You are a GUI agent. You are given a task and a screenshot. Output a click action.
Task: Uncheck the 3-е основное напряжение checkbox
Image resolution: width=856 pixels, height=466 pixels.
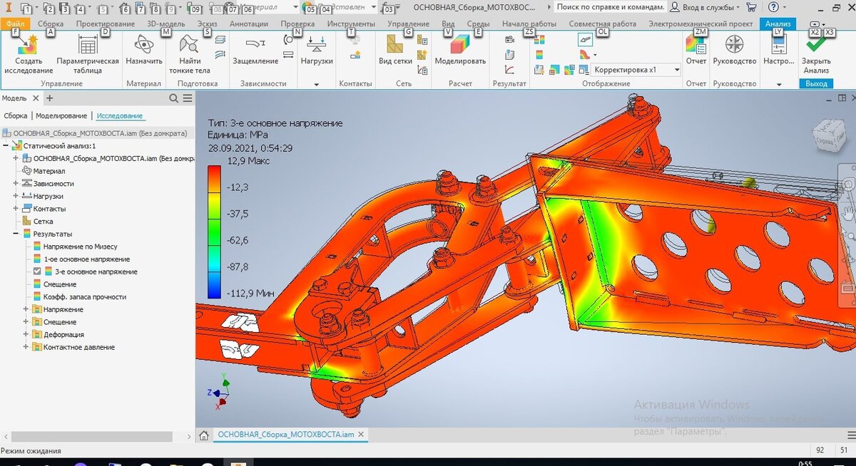coord(38,272)
